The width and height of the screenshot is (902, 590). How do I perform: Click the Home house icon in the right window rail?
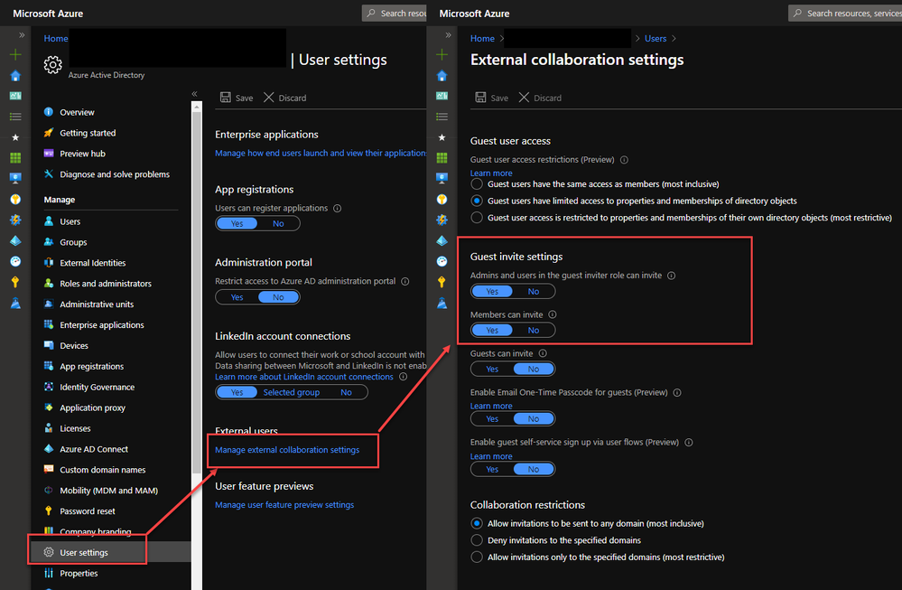[x=442, y=75]
